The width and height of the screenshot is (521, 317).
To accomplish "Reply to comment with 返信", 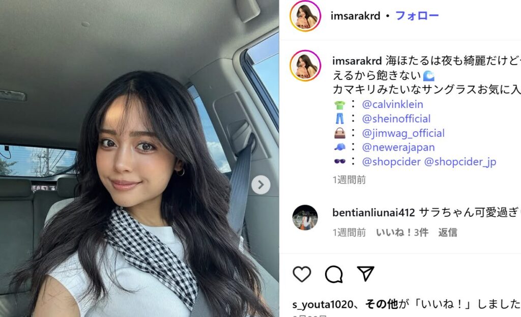I will [x=448, y=232].
